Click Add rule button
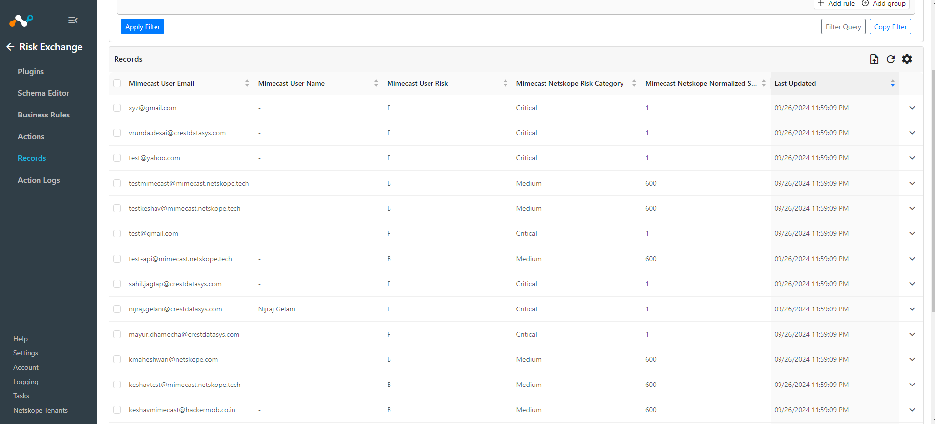The image size is (935, 424). pyautogui.click(x=836, y=3)
